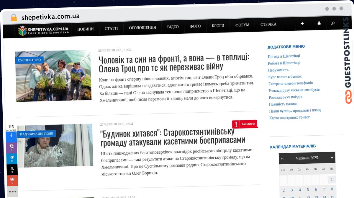Click the padlock icon in address bar
Viewport: 354px width, 198px height.
pos(14,17)
